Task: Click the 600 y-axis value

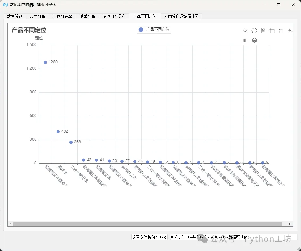Action: [x=33, y=116]
